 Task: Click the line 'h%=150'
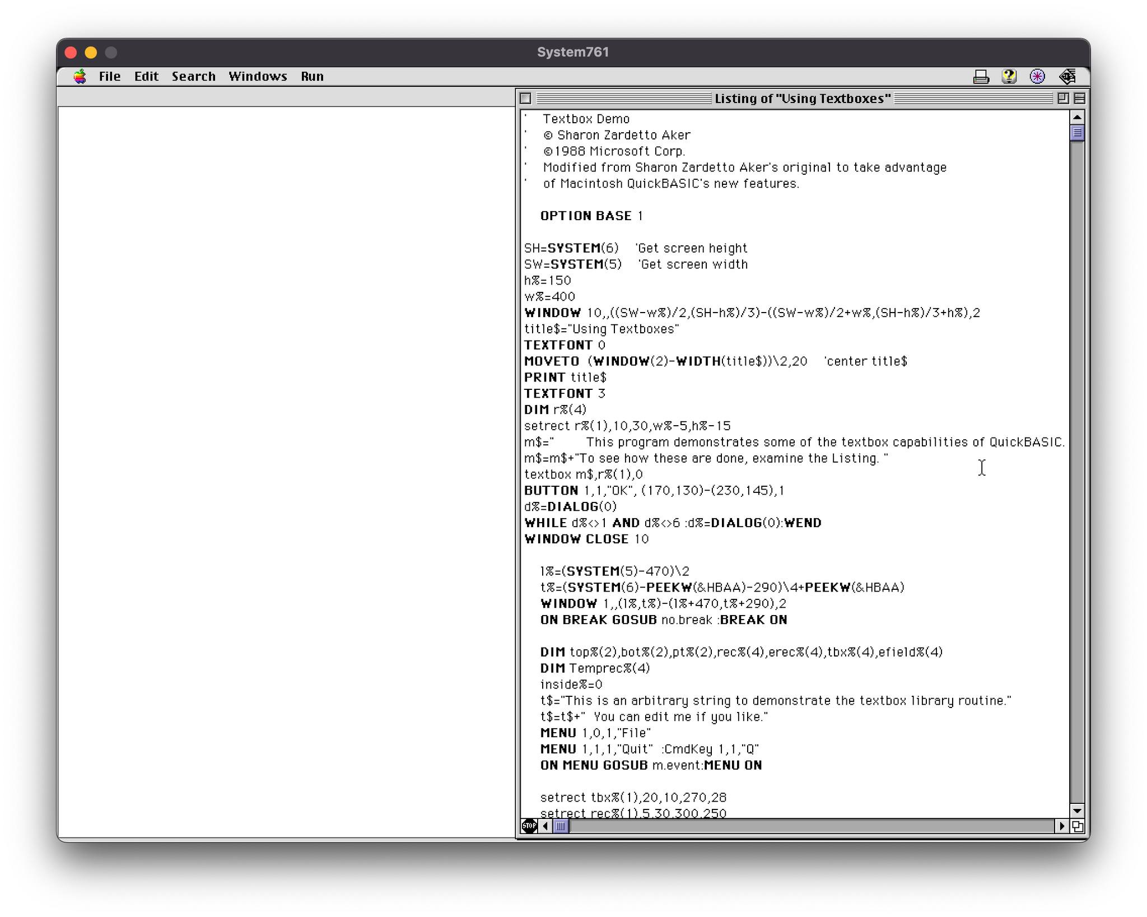pos(548,281)
